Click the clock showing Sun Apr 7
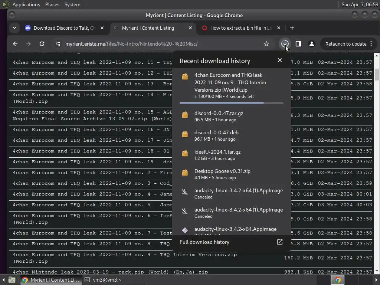 pos(360,4)
